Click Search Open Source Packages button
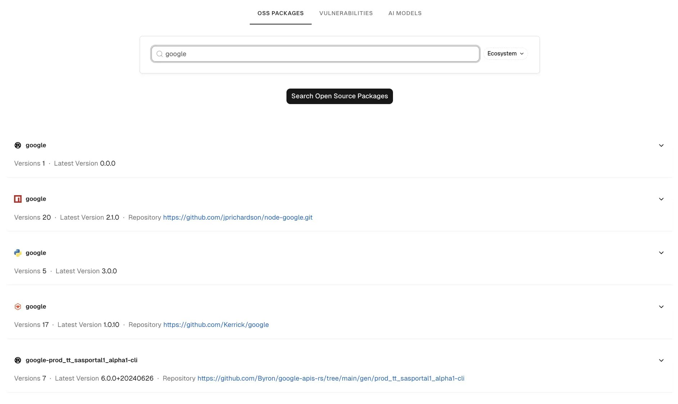The image size is (678, 404). [x=339, y=96]
